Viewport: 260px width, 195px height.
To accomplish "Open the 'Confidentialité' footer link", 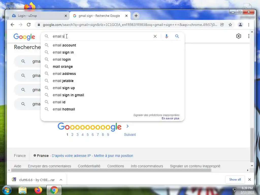I will pos(89,166).
